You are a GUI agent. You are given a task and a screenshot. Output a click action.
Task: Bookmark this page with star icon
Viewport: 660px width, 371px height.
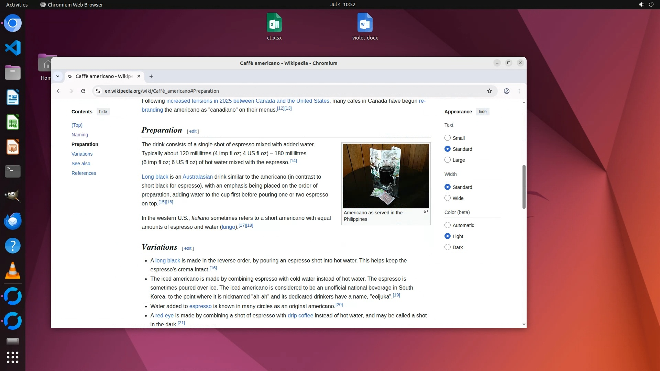[489, 91]
